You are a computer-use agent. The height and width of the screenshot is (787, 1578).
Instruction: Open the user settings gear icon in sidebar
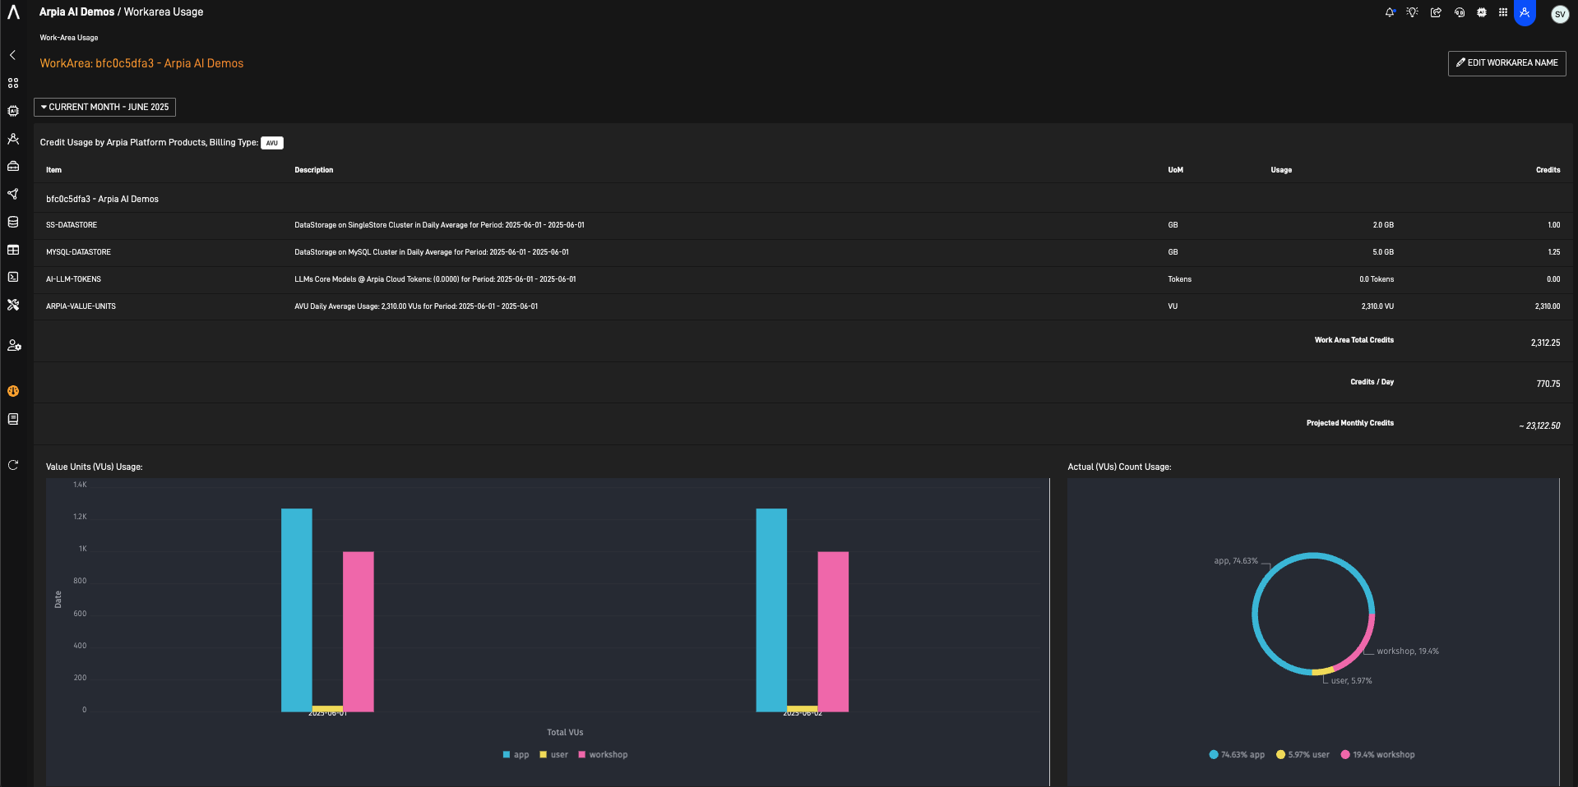click(14, 345)
